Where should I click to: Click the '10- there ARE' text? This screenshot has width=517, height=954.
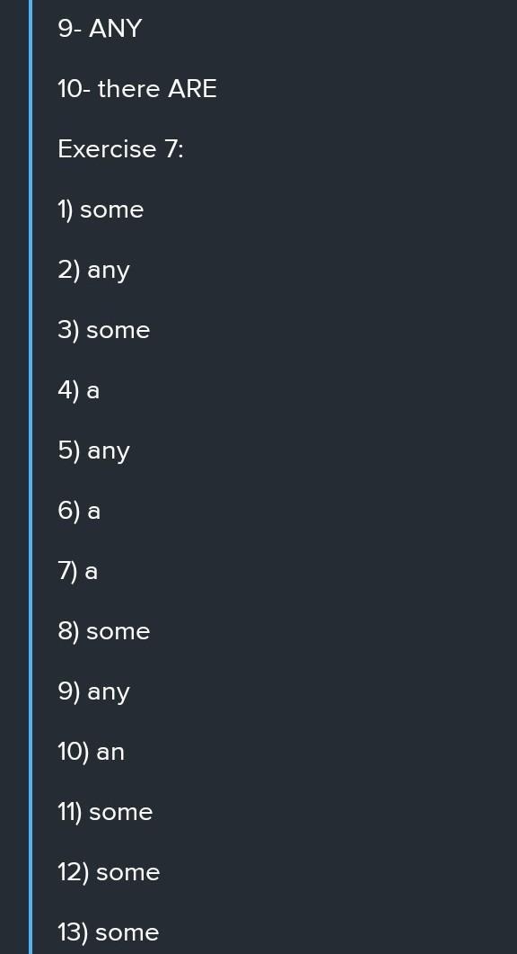(137, 89)
